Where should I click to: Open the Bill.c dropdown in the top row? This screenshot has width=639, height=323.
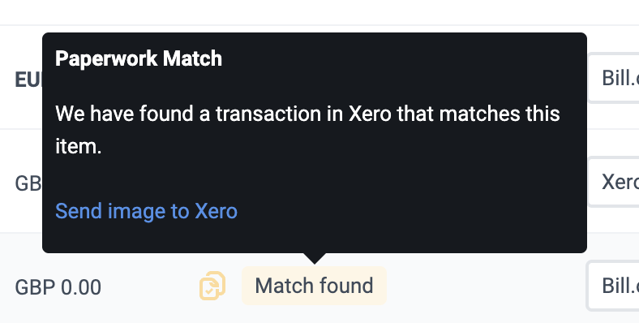point(613,77)
